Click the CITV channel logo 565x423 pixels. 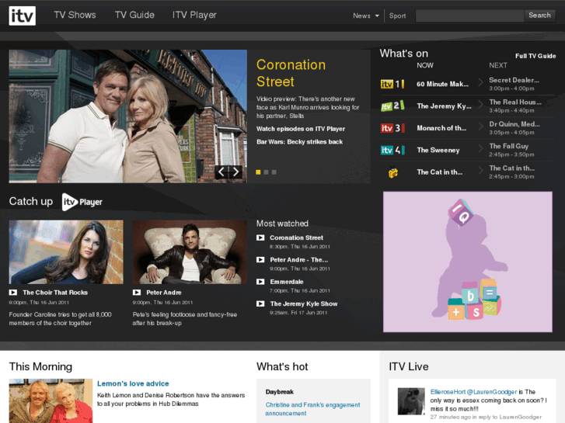(x=392, y=172)
